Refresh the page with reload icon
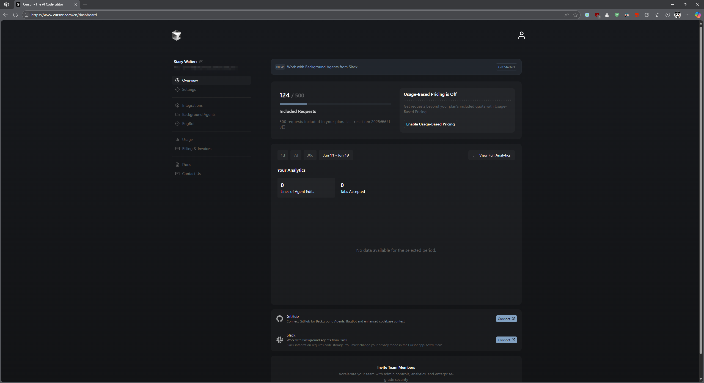Image resolution: width=704 pixels, height=383 pixels. (15, 15)
